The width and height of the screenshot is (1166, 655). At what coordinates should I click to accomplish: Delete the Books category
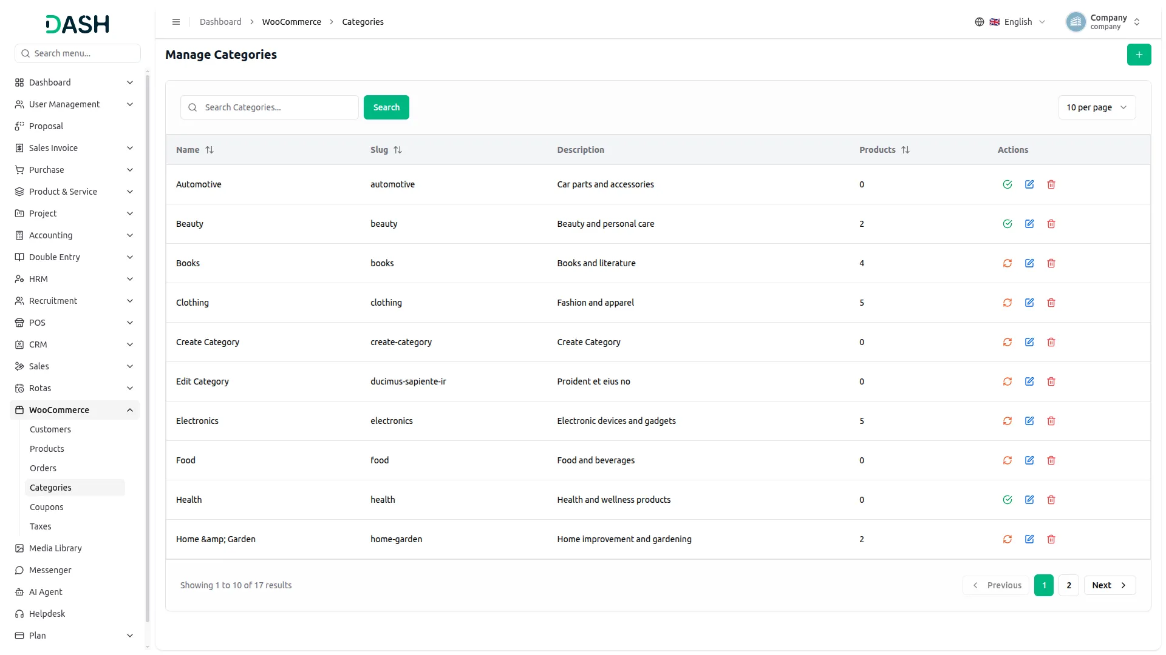point(1051,263)
